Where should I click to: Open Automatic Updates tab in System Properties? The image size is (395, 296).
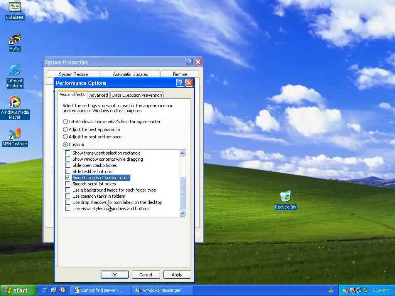130,74
